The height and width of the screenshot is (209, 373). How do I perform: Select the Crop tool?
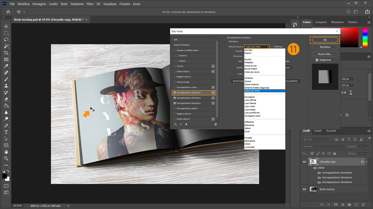(6, 53)
